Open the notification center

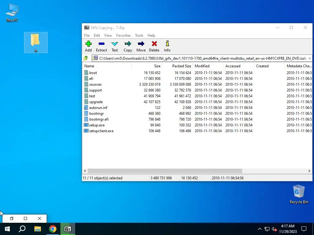coord(304,229)
